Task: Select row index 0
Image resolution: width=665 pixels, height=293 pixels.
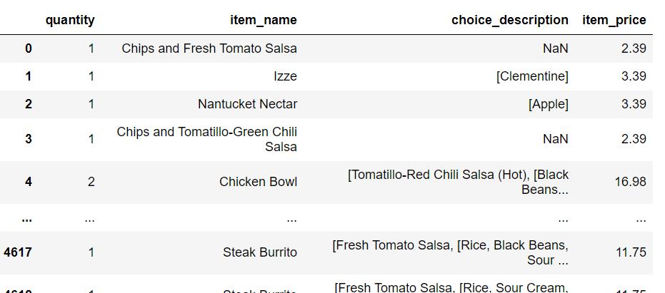Action: (x=28, y=48)
